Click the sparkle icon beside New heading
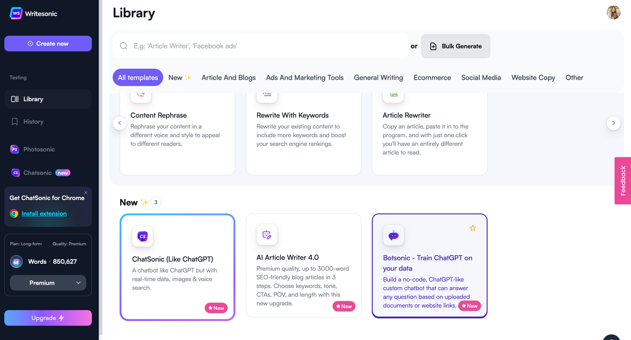Screen dimensions: 631x340 [x=144, y=202]
